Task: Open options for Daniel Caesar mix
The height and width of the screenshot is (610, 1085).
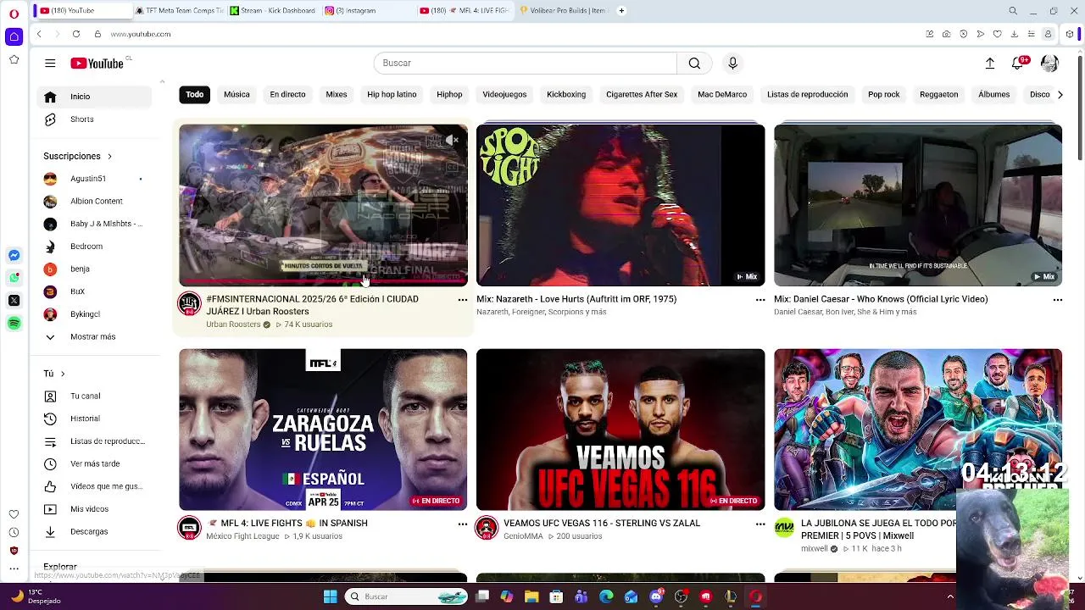Action: point(1057,300)
